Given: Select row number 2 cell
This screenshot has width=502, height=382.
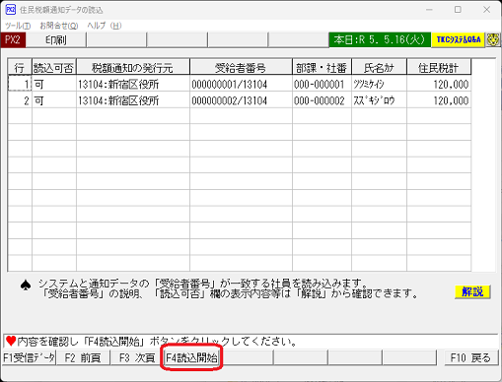Looking at the screenshot, I should click(x=20, y=100).
